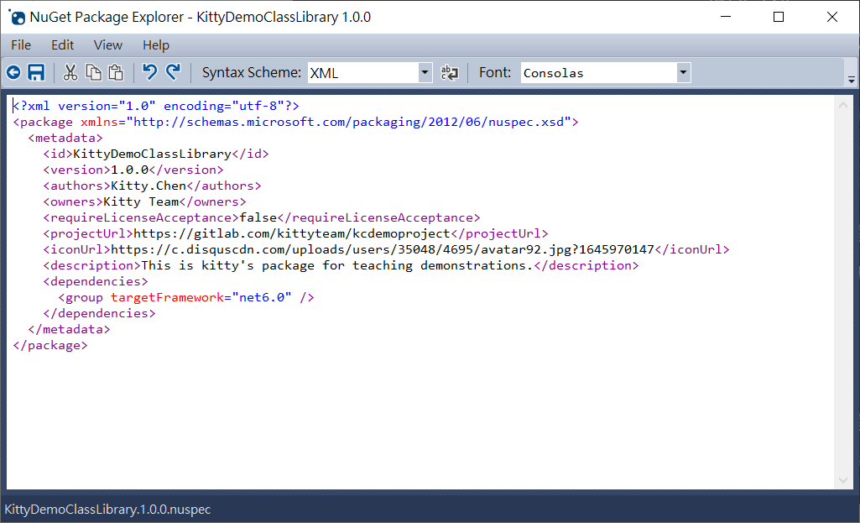860x523 pixels.
Task: Click the Kitty Team owners value
Action: [141, 201]
